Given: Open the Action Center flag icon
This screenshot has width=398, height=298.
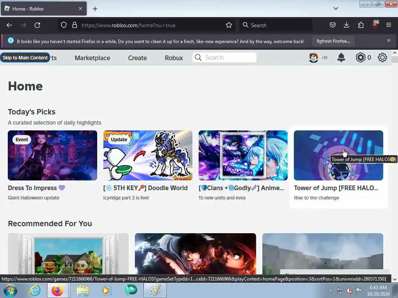Looking at the screenshot, I should click(358, 290).
